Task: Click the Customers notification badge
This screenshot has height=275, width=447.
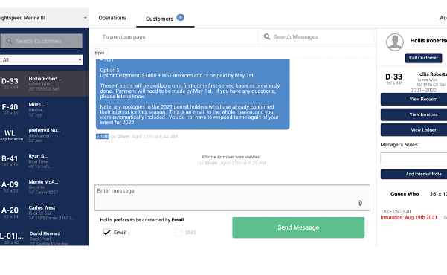Action: [181, 17]
